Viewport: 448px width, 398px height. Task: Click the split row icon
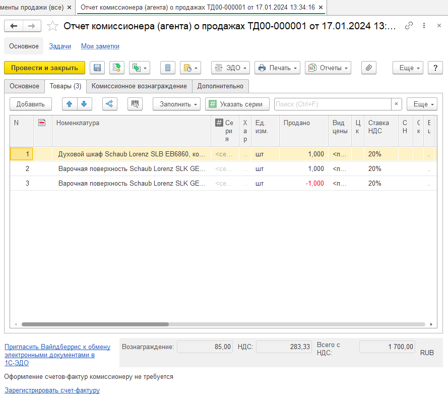click(110, 104)
